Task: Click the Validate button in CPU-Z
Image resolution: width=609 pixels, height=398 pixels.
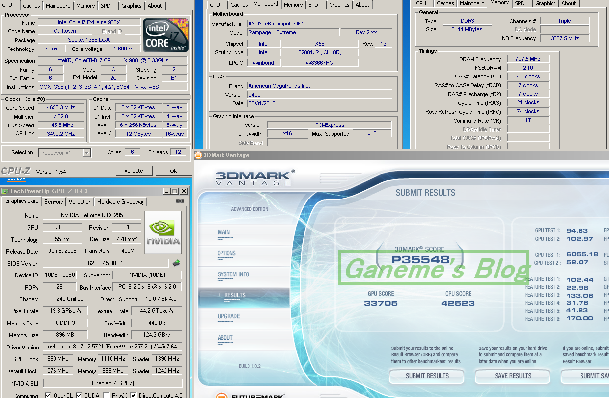Action: pos(134,171)
